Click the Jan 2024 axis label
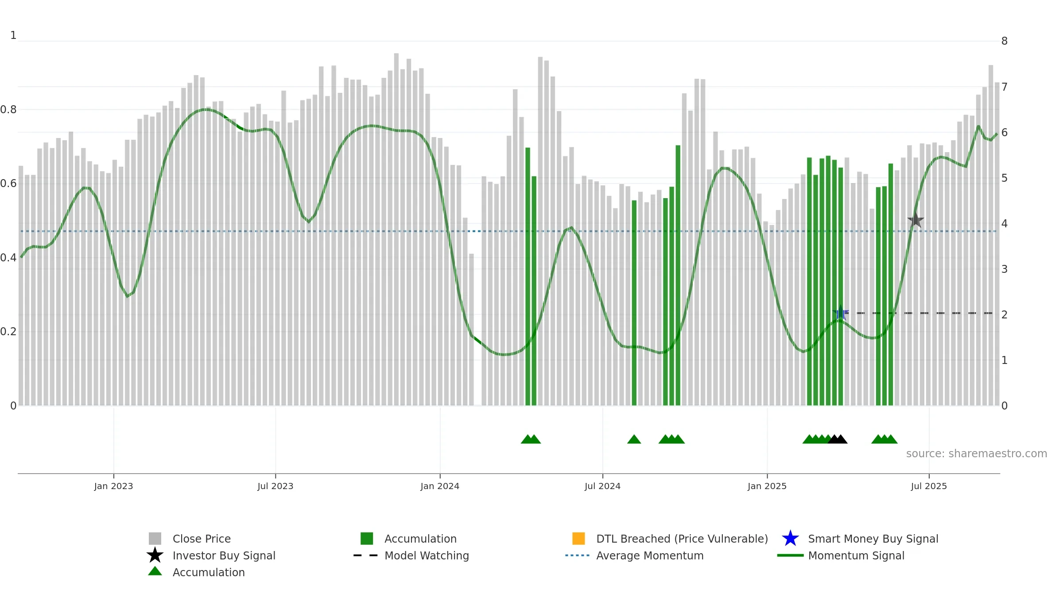The width and height of the screenshot is (1063, 597). [x=440, y=486]
